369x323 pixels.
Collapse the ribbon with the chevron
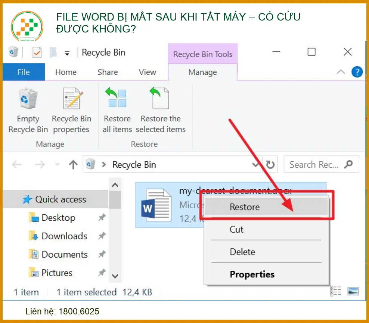coord(341,72)
